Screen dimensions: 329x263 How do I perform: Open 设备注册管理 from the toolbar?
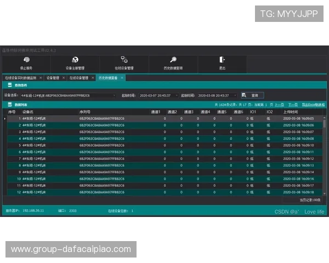coord(75,64)
